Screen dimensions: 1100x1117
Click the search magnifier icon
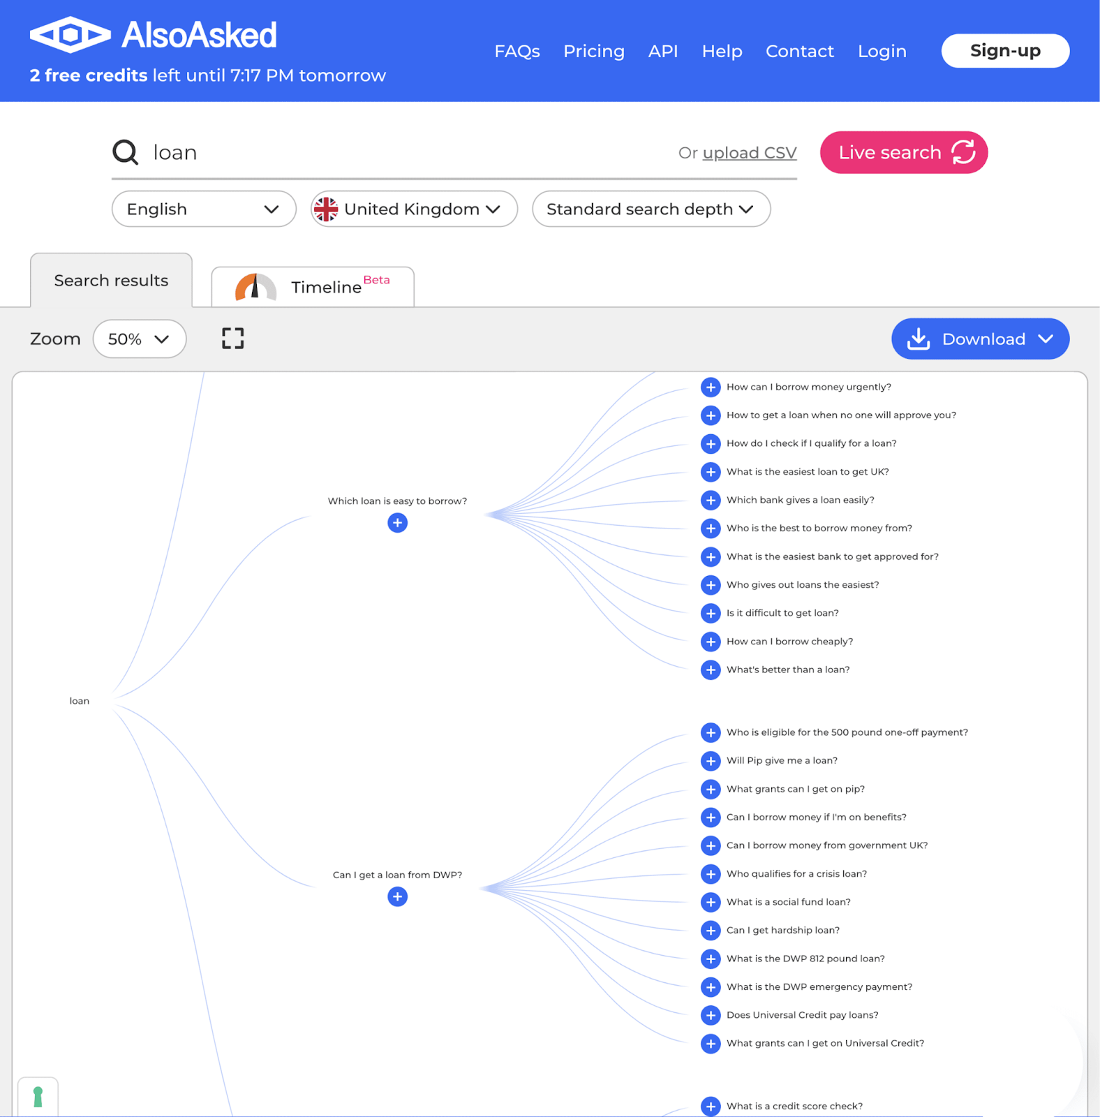(124, 152)
